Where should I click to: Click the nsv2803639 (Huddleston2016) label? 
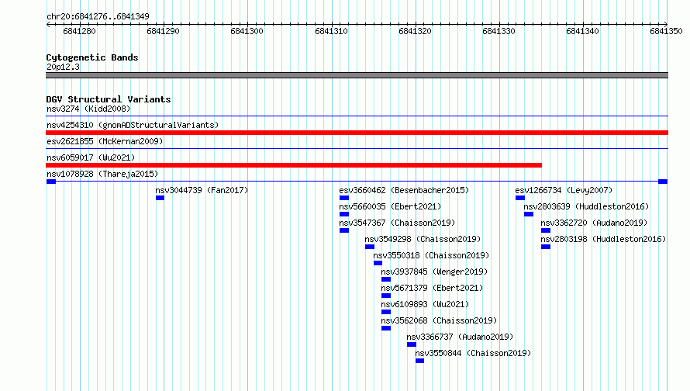(x=586, y=206)
